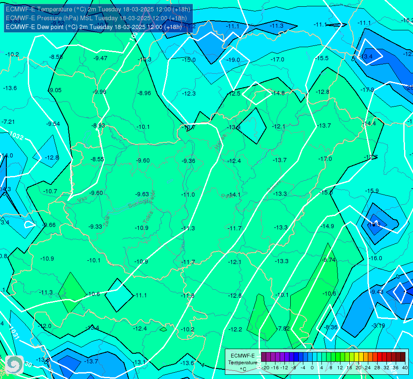Click the -15.9 dew point value
The image size is (413, 379).
coord(372,191)
